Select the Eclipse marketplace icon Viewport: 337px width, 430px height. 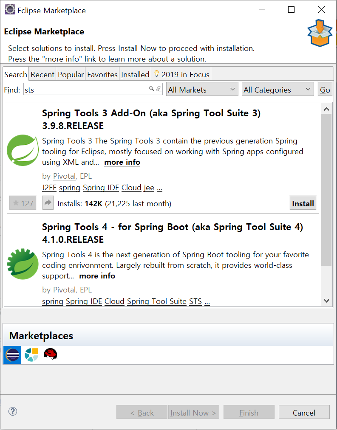coord(12,354)
